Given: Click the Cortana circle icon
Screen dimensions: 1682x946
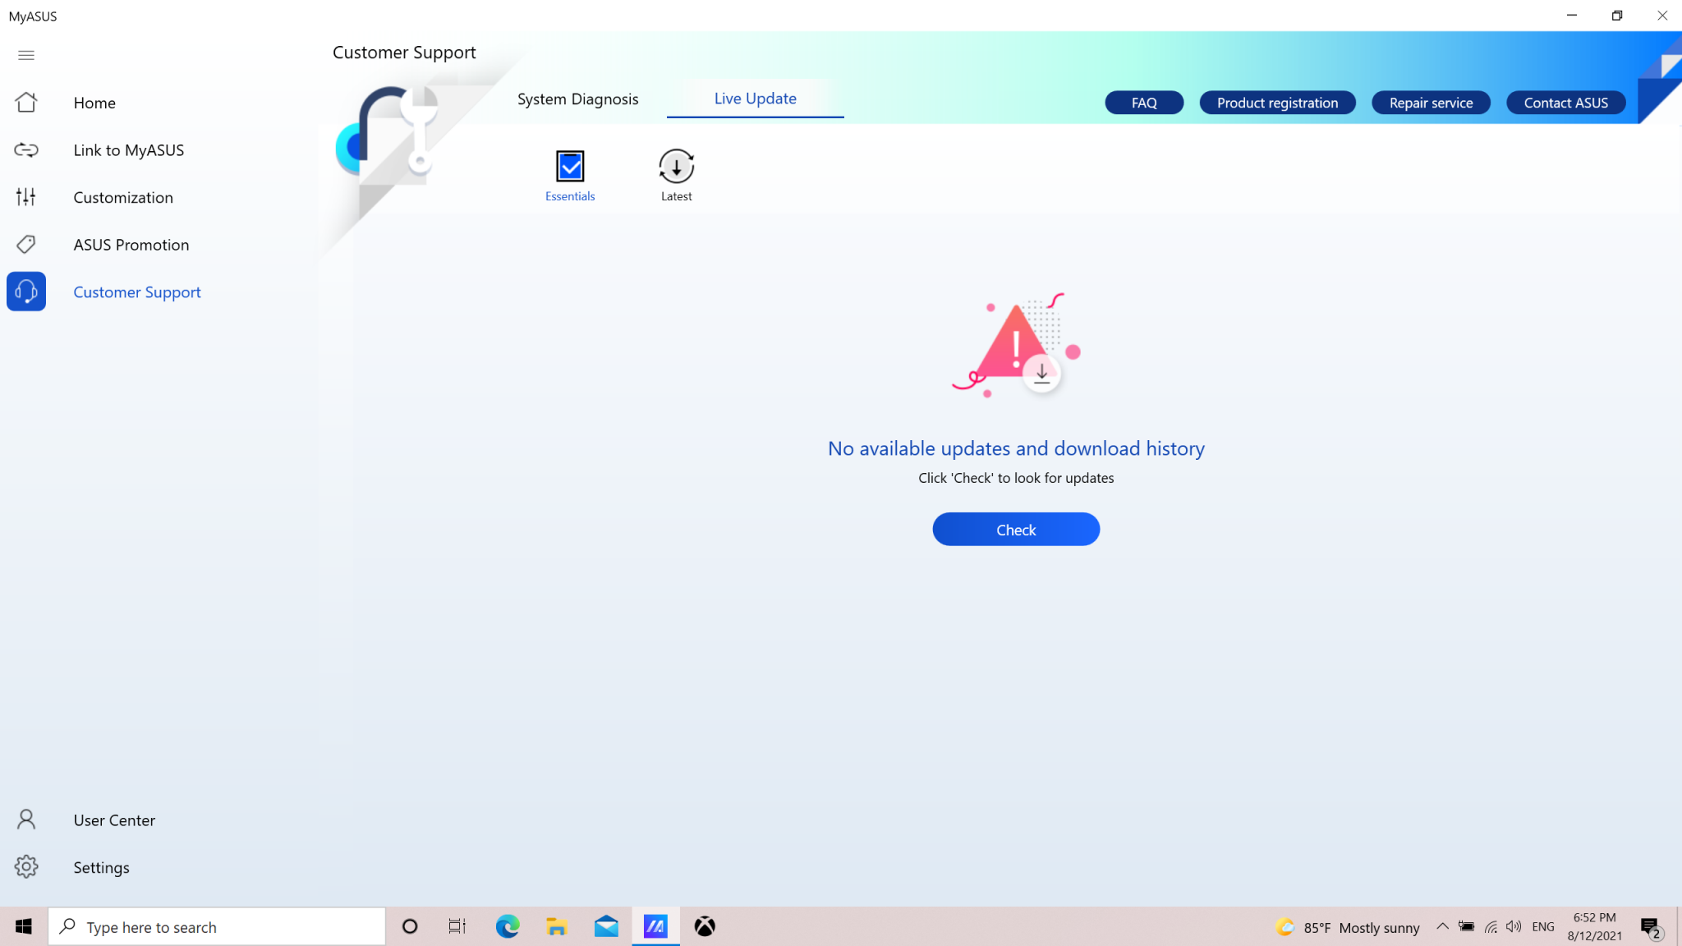Looking at the screenshot, I should click(x=410, y=926).
